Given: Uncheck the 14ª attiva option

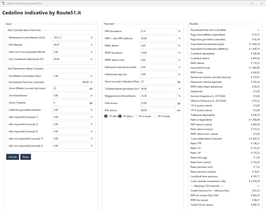Looking at the screenshot, I should pos(120,116).
